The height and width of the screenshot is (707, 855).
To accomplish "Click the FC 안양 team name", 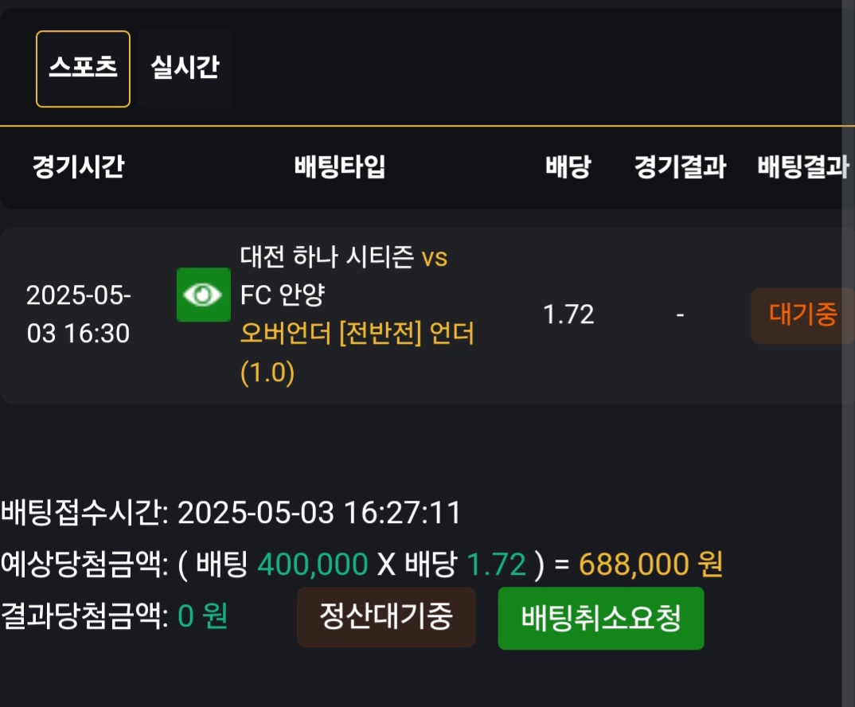I will click(283, 295).
